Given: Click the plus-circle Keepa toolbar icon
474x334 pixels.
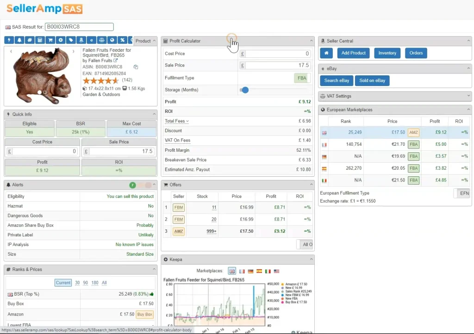Looking at the screenshot, I should 61,40.
